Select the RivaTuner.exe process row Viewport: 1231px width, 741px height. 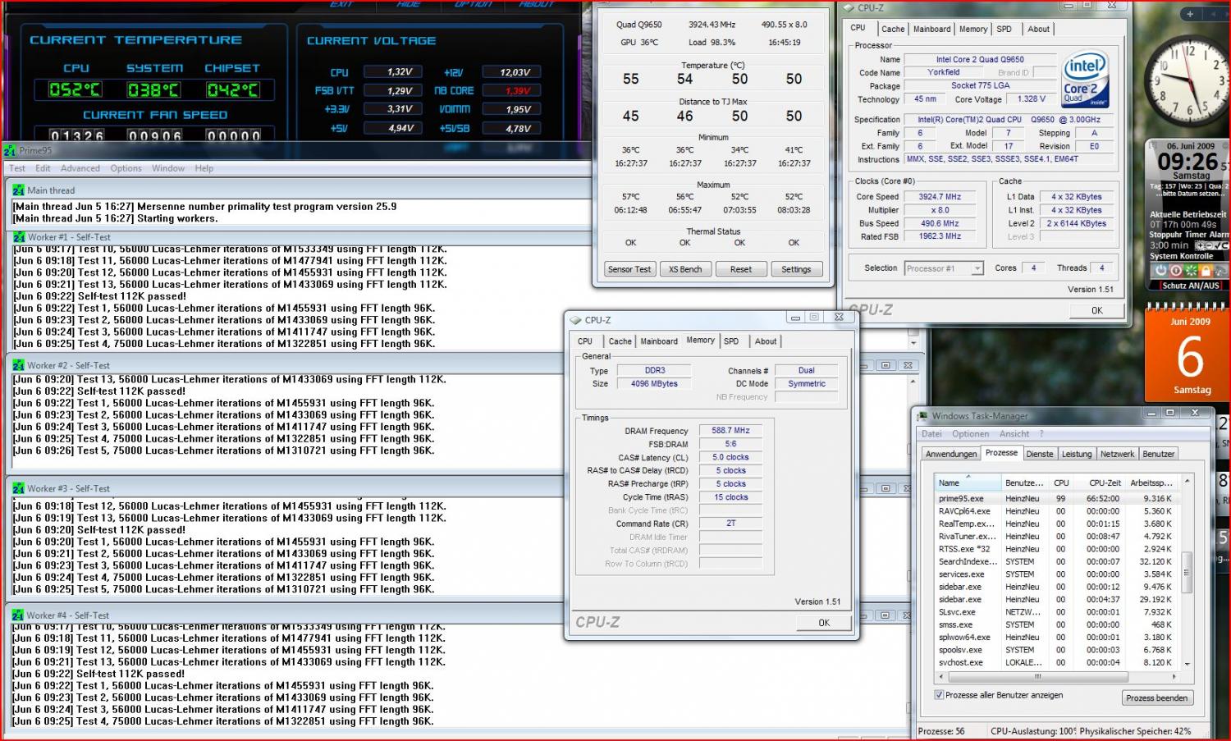[1057, 536]
